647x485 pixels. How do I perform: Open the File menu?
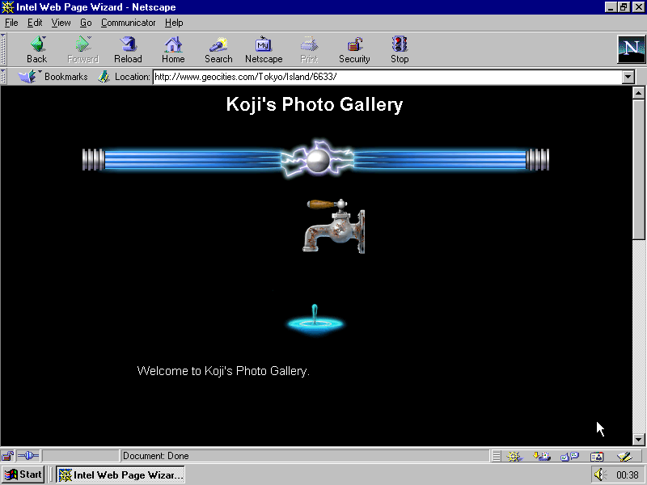click(x=11, y=23)
